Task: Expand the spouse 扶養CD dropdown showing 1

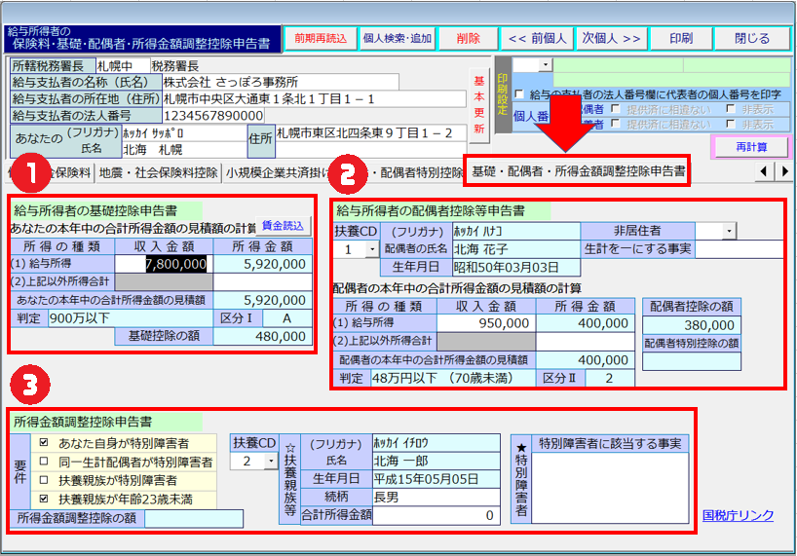Action: tap(370, 250)
